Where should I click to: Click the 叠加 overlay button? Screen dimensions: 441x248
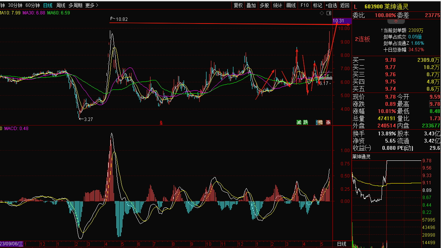251,5
